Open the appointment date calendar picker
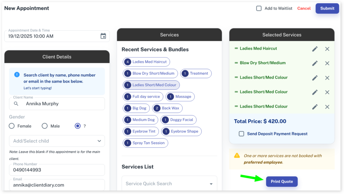The image size is (344, 194). click(x=103, y=36)
